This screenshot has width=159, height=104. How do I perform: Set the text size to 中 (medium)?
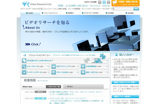tap(104, 2)
